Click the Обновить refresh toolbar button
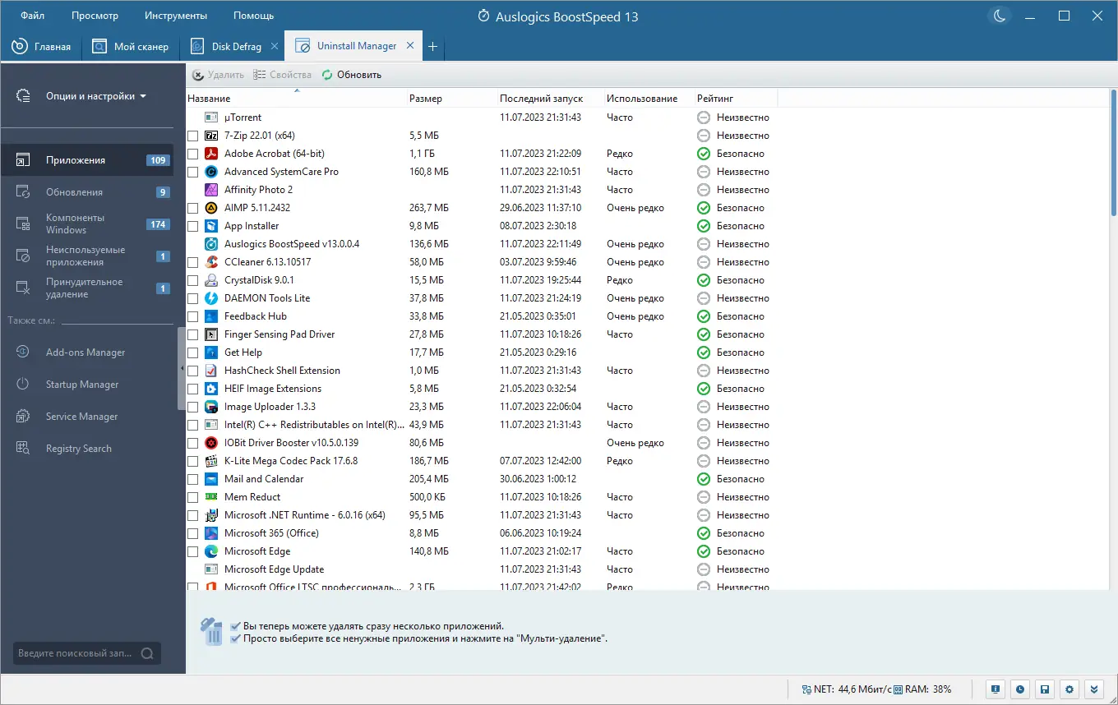 point(352,75)
